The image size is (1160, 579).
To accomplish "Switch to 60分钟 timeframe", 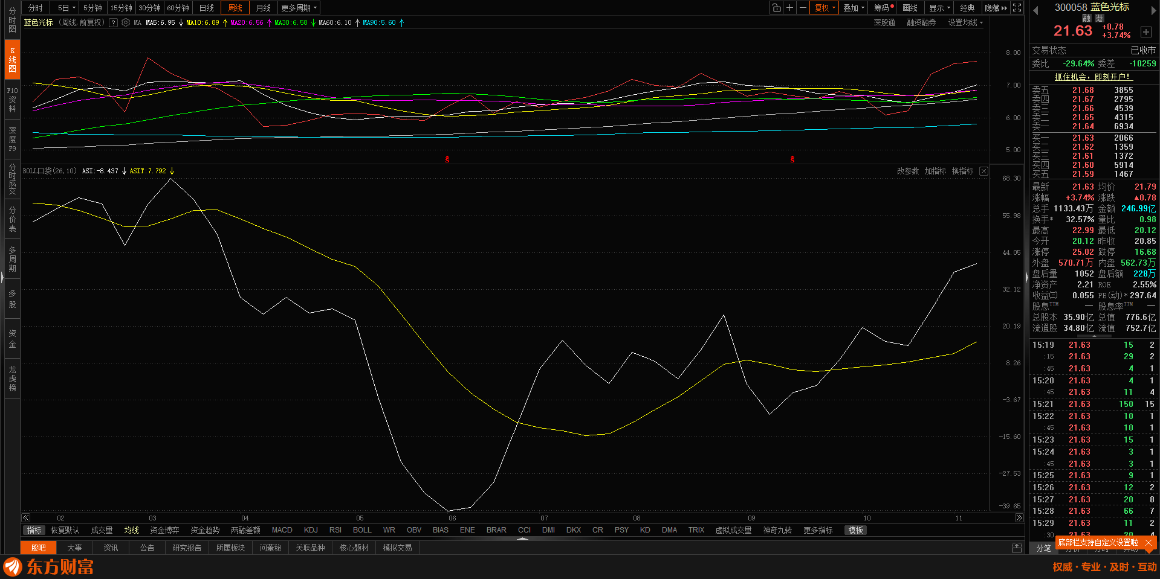I will (x=178, y=8).
